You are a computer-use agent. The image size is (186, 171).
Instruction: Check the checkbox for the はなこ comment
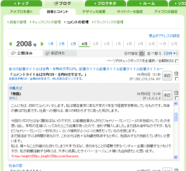(177, 98)
